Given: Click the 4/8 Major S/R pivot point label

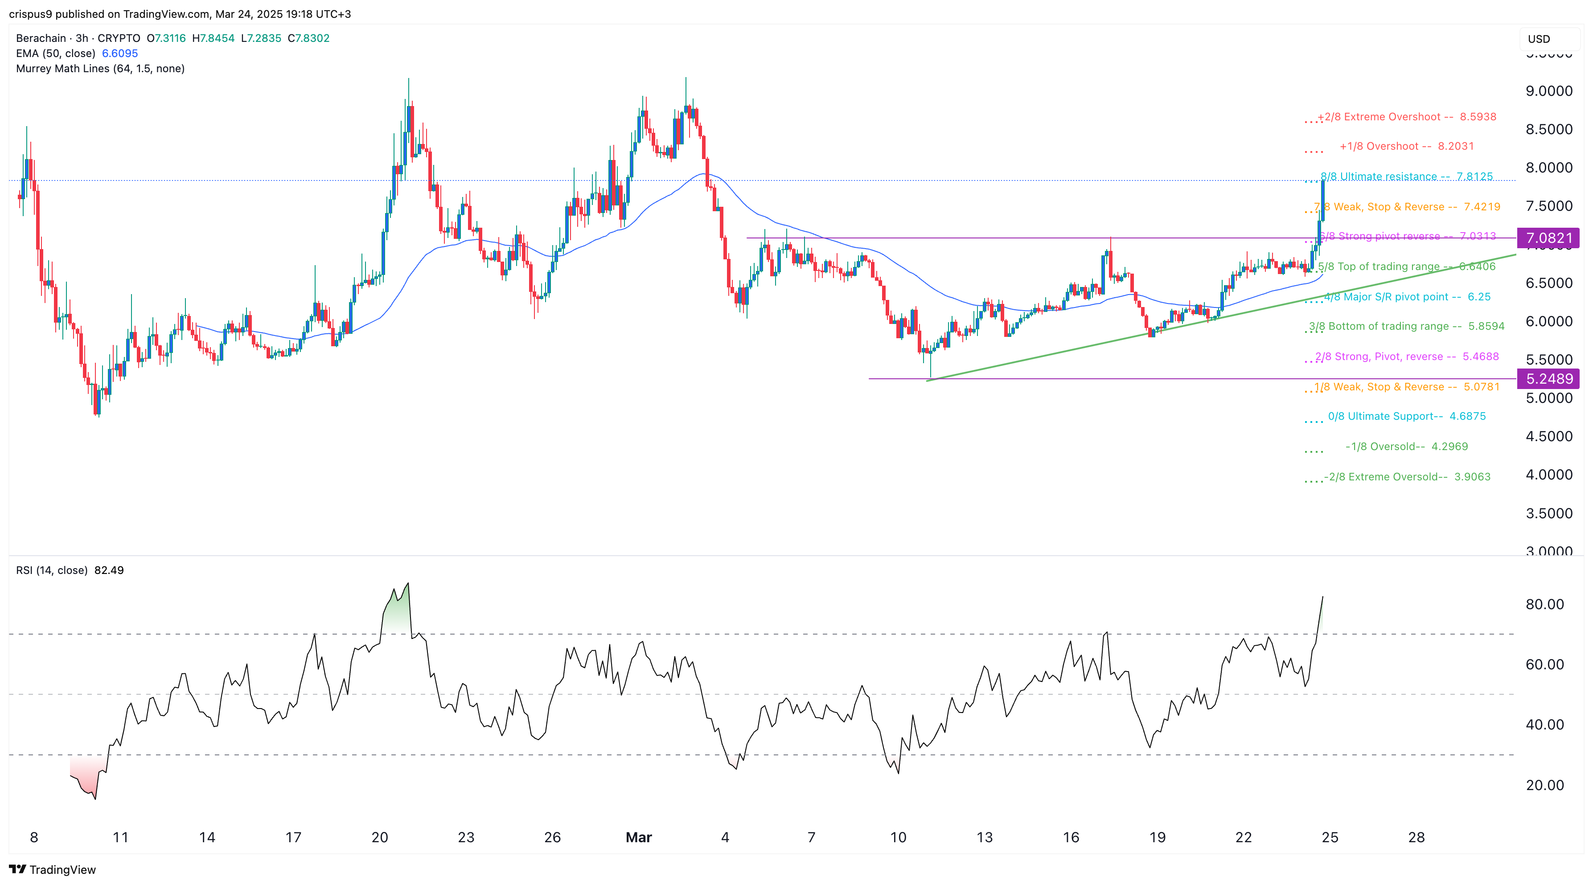Looking at the screenshot, I should click(x=1408, y=297).
